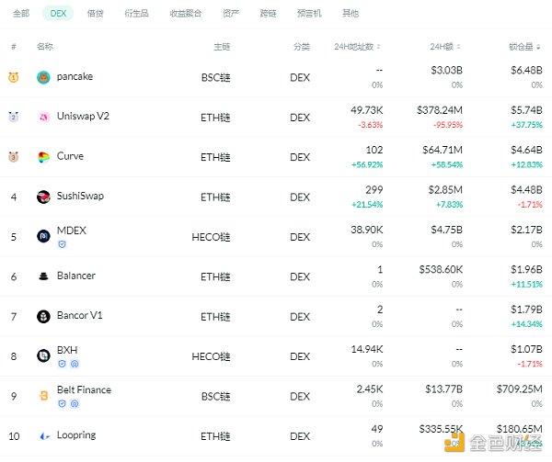Click the Bancor V1 logo
This screenshot has height=462, width=552.
43,316
